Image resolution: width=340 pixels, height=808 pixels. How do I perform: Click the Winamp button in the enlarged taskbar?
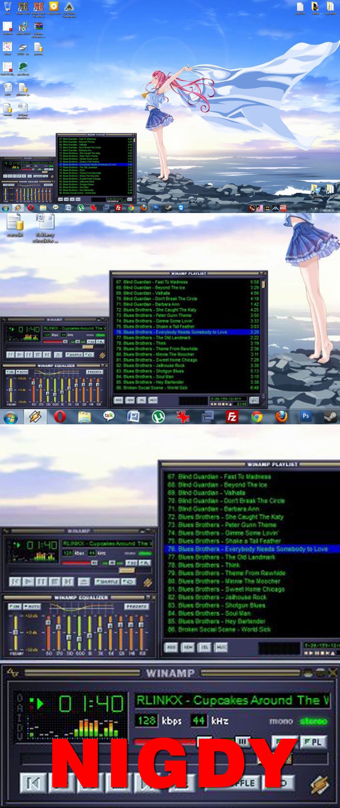[35, 417]
